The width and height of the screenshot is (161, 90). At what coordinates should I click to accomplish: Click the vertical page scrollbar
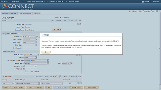160,48
